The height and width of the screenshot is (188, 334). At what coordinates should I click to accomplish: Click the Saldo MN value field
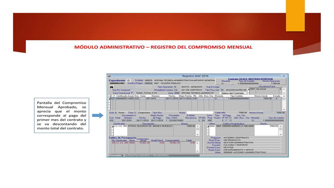point(237,113)
